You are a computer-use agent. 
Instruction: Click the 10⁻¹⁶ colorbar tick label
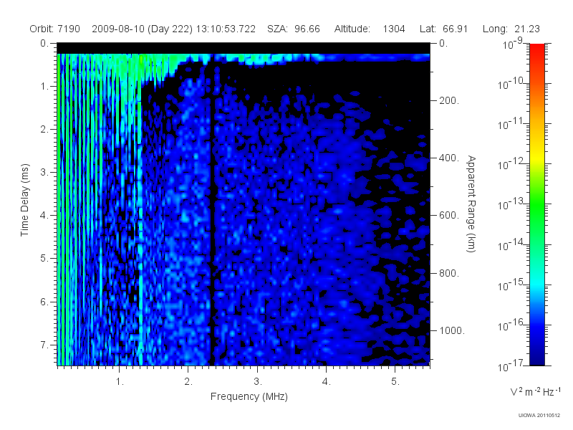click(x=512, y=325)
